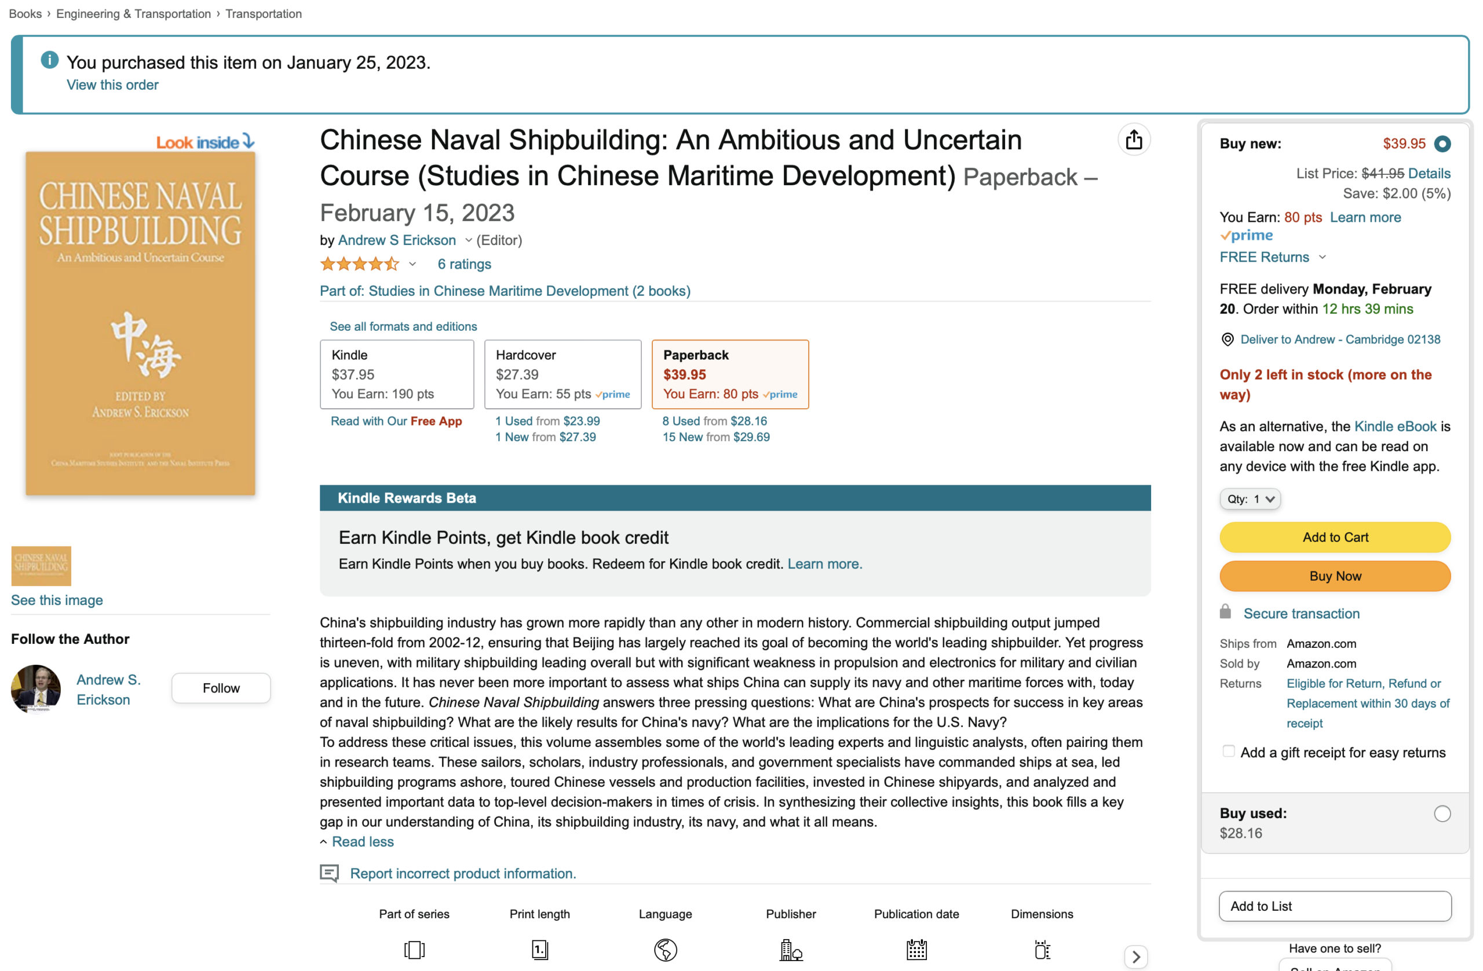Screen dimensions: 1483x971
Task: Click the Print length page icon
Action: tap(539, 950)
